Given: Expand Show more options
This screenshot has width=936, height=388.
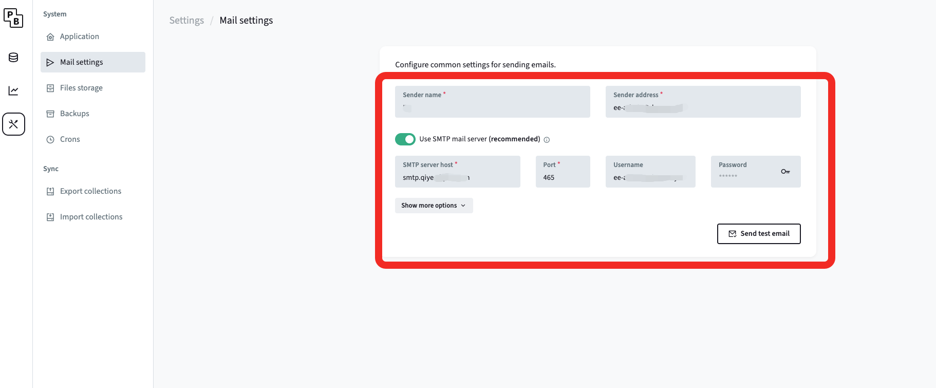Looking at the screenshot, I should click(429, 206).
